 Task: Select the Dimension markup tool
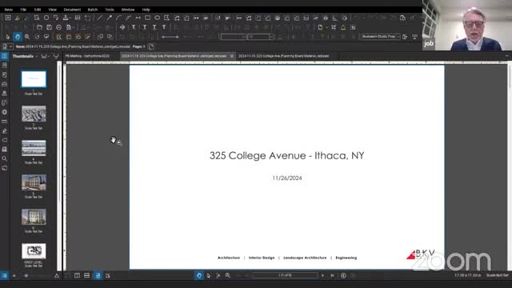138,18
